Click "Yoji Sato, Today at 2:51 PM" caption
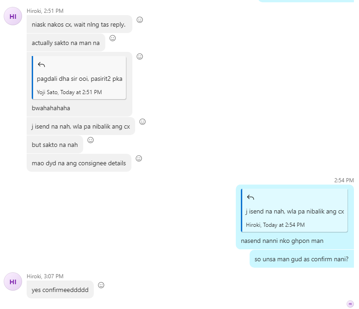 tap(69, 92)
